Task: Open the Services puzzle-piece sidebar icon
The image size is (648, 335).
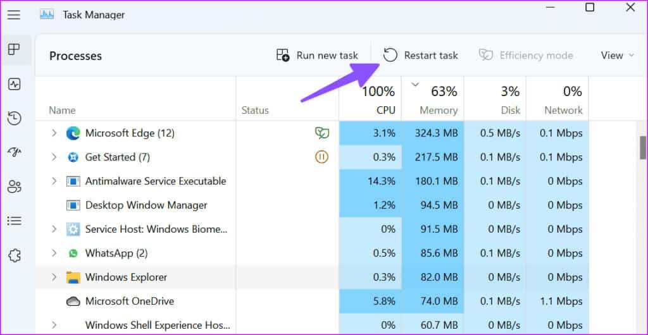Action: click(14, 255)
